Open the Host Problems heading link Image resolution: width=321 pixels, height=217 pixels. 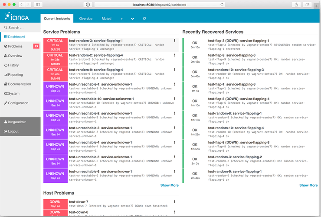(x=59, y=193)
